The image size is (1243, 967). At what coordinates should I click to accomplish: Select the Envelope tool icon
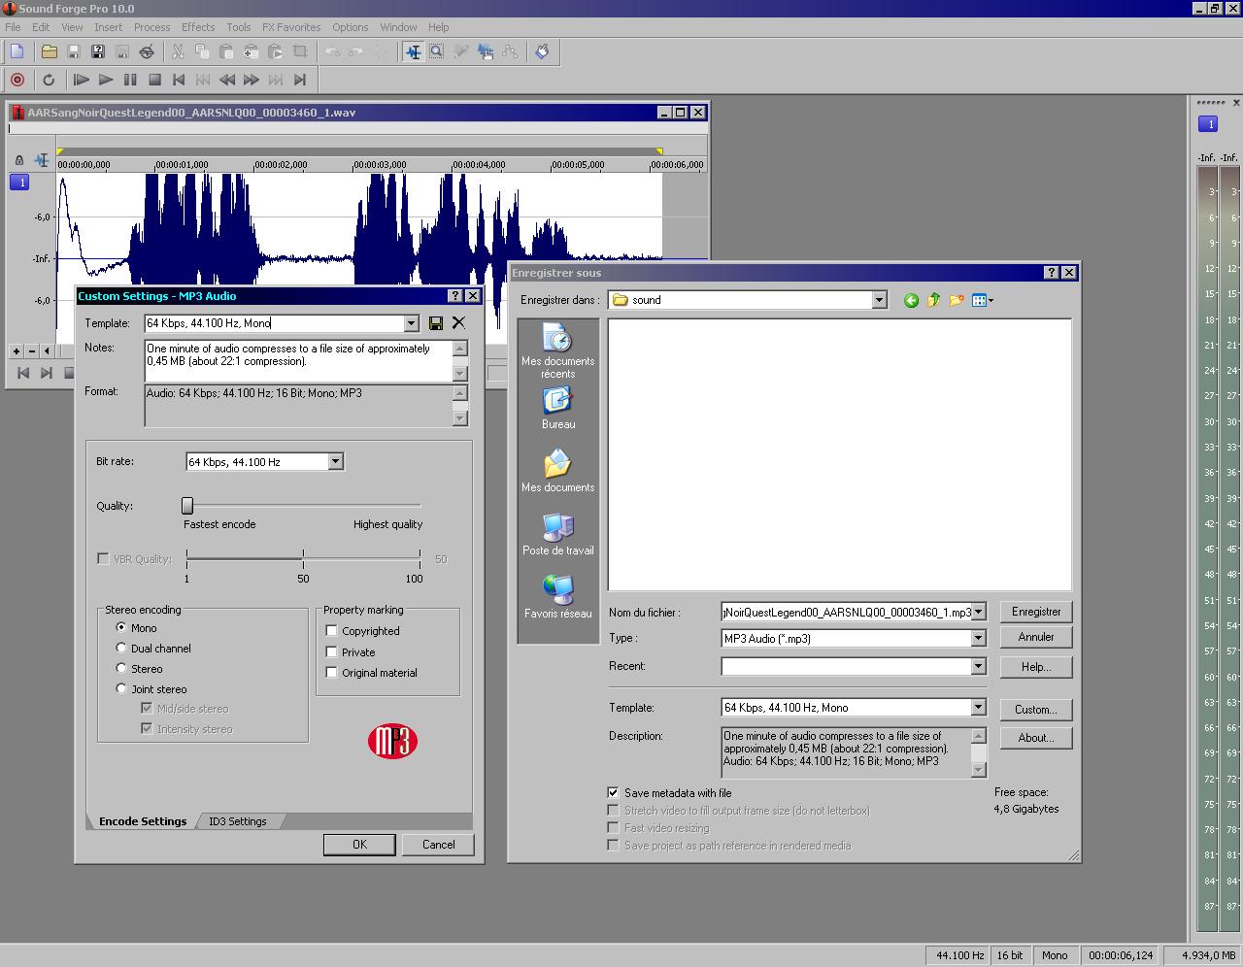(510, 51)
